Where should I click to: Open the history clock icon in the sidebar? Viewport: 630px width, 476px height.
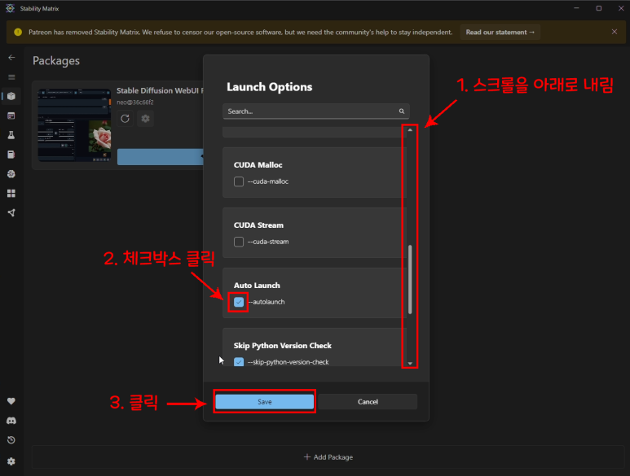pos(11,440)
